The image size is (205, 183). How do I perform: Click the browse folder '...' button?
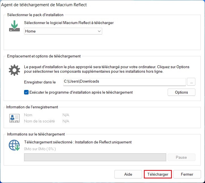pyautogui.click(x=191, y=82)
